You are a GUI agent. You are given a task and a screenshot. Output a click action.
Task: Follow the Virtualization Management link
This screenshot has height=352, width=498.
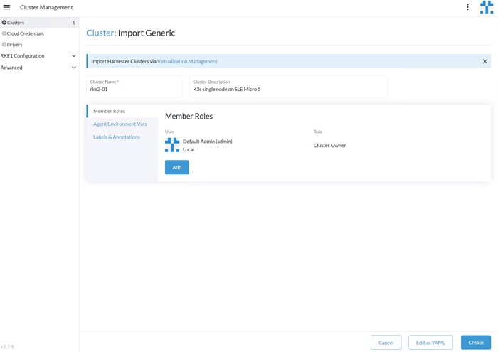[x=187, y=61]
